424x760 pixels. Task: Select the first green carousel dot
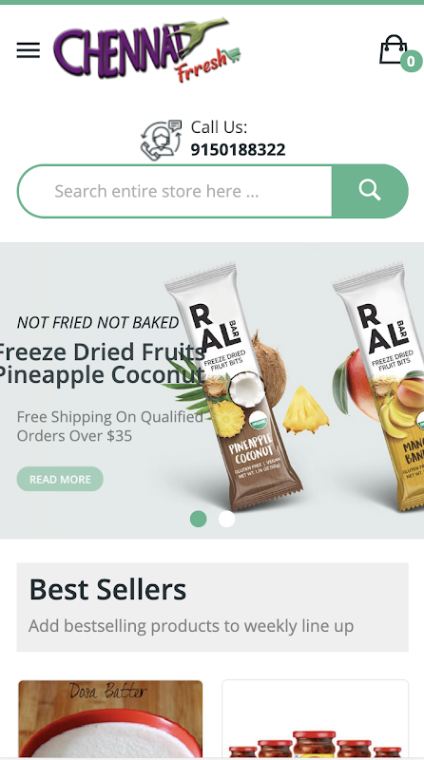(x=198, y=519)
